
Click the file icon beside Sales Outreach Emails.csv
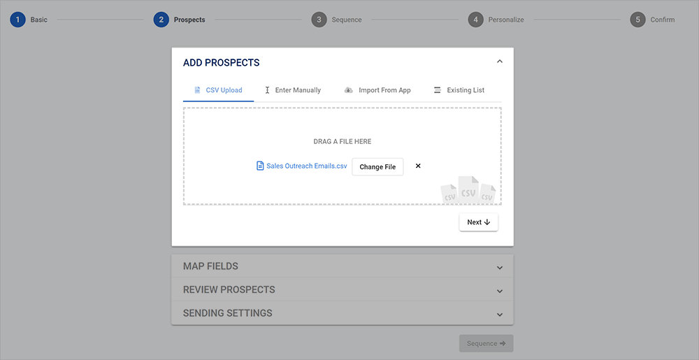click(260, 166)
